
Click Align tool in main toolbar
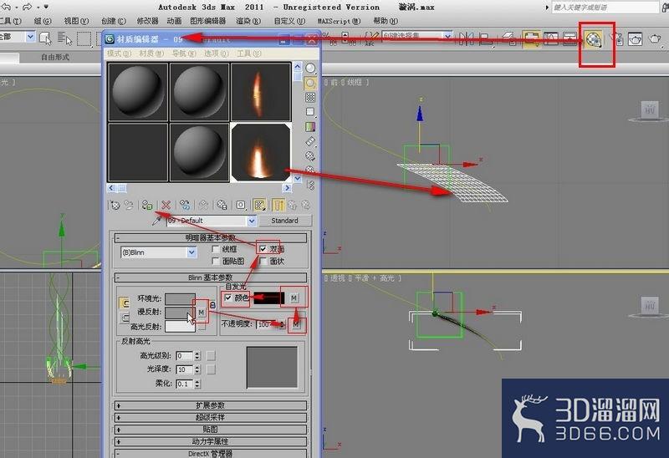(x=485, y=39)
